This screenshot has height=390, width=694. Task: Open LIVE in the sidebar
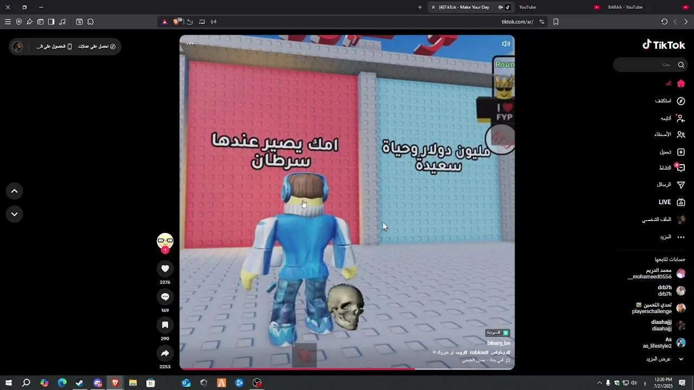click(x=672, y=202)
